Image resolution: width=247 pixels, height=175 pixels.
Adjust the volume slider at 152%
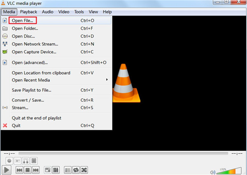click(229, 171)
